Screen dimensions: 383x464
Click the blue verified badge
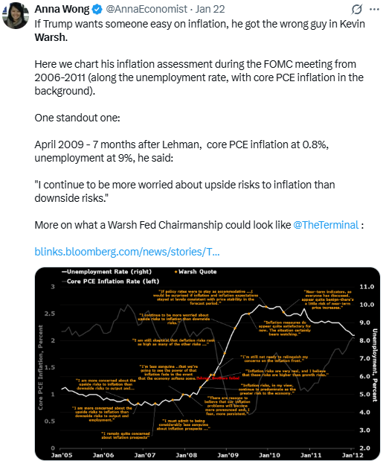(97, 9)
